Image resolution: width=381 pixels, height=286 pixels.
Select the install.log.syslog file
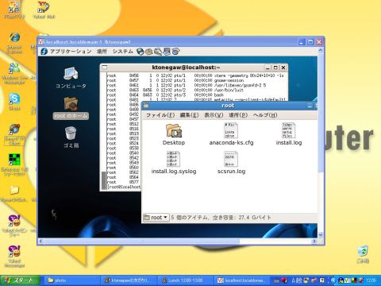[x=174, y=163]
